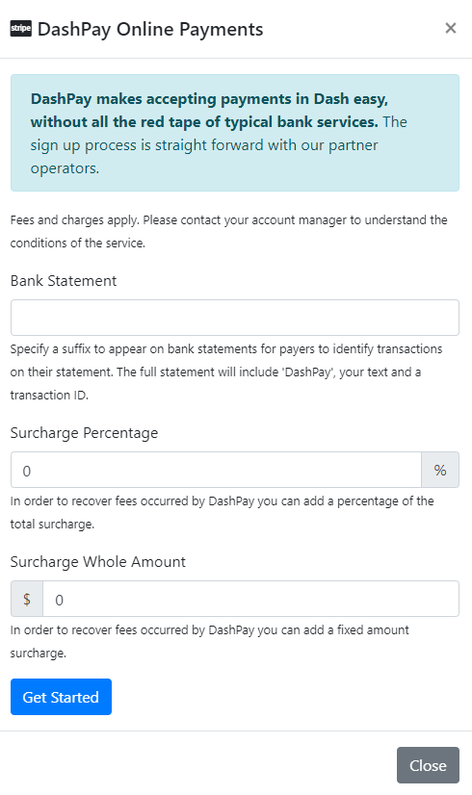Focus the Surcharge Percentage input
This screenshot has width=472, height=795.
[x=216, y=470]
